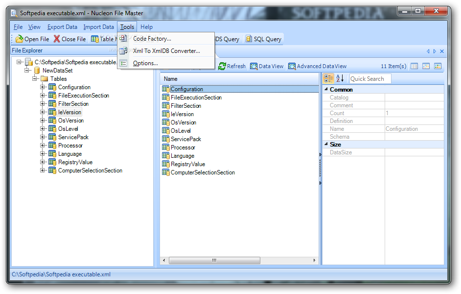The height and width of the screenshot is (294, 461).
Task: Collapse the NewDataSet tree node
Action: point(27,71)
